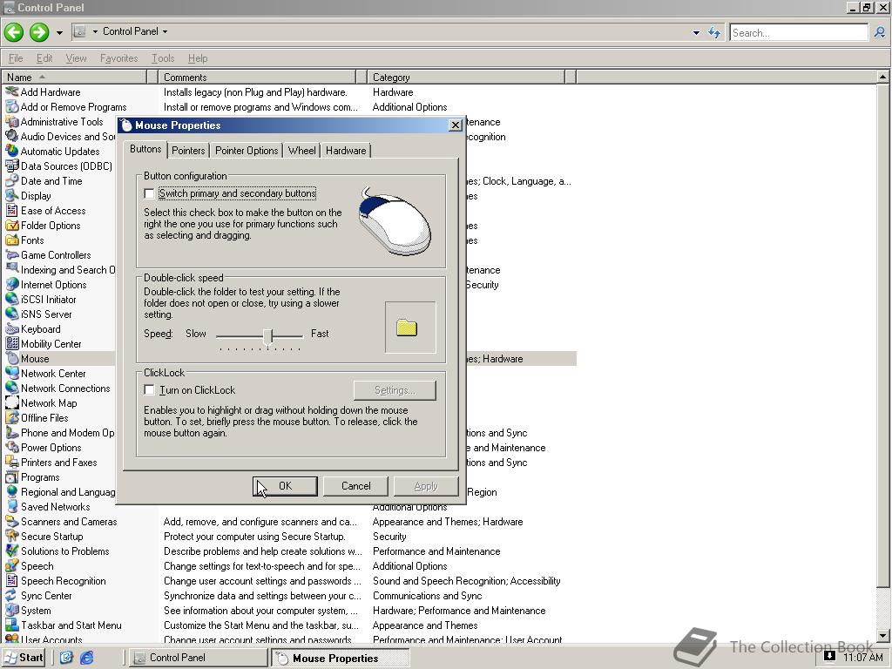Open the address bar history dropdown
The image size is (892, 669).
pyautogui.click(x=696, y=32)
